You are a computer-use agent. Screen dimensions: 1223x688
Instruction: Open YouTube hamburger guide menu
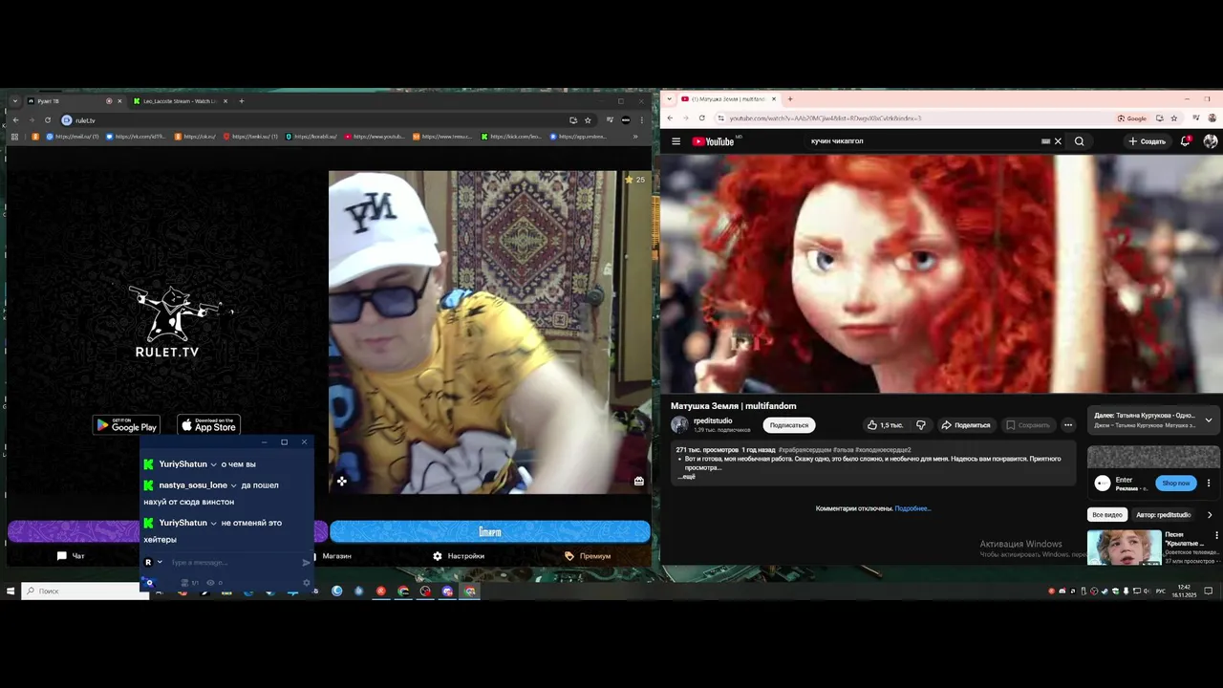[676, 141]
